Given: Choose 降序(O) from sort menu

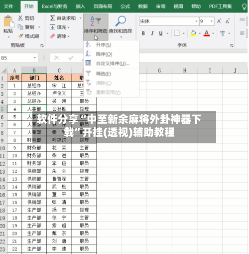Looking at the screenshot, I should coord(111,54).
